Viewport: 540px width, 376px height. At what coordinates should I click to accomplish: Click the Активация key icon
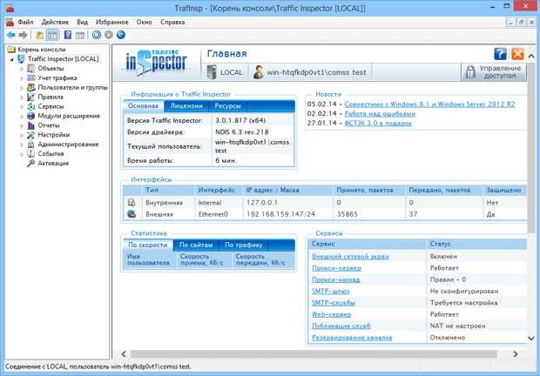pyautogui.click(x=31, y=163)
